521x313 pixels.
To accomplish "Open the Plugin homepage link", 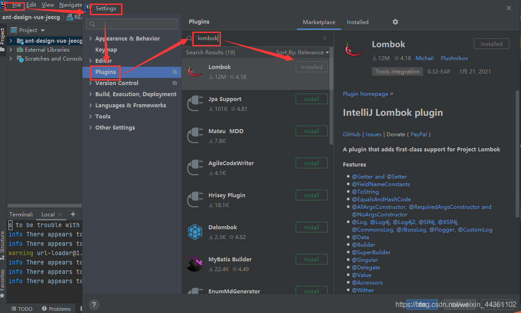I will pyautogui.click(x=368, y=94).
